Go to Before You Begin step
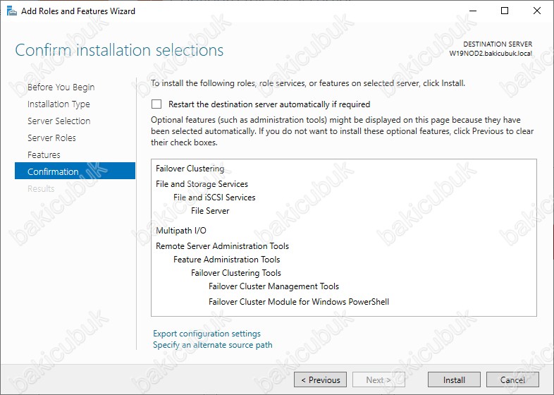Viewport: 554px width, 395px height. [x=61, y=87]
